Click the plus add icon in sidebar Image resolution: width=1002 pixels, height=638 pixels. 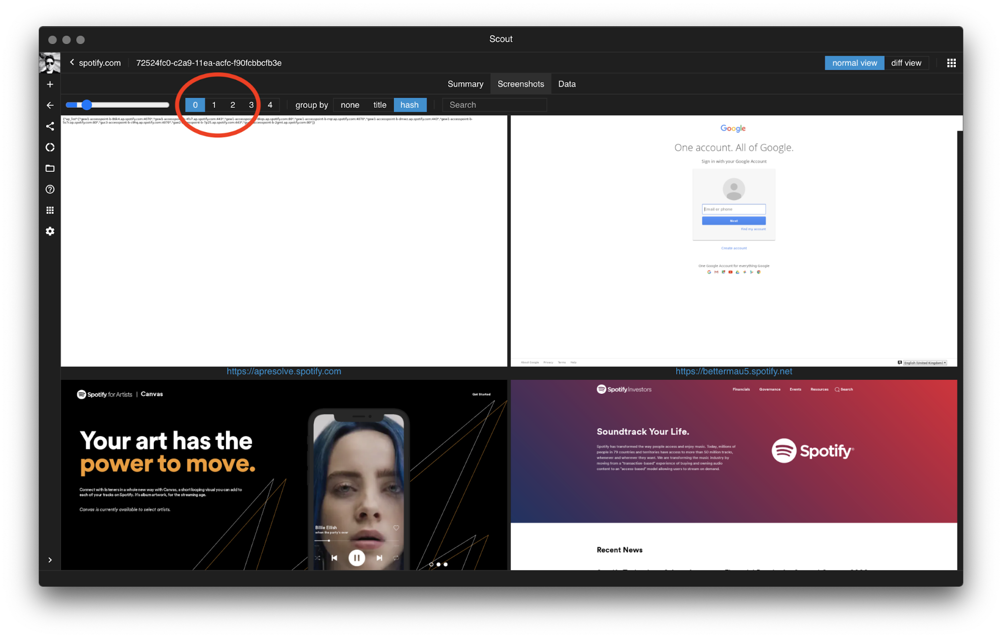(x=50, y=84)
